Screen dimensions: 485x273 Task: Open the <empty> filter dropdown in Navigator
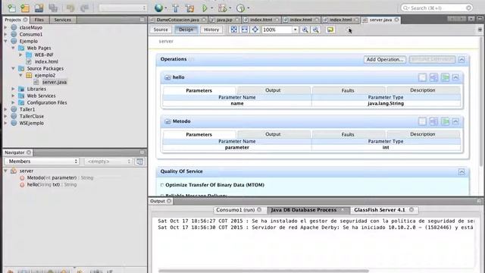pyautogui.click(x=108, y=162)
